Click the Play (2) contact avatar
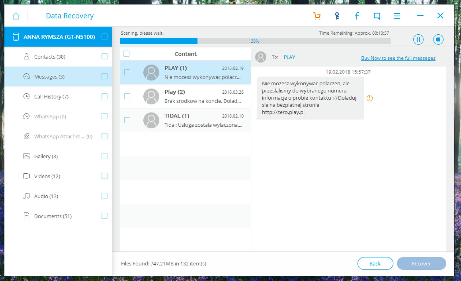 point(151,96)
